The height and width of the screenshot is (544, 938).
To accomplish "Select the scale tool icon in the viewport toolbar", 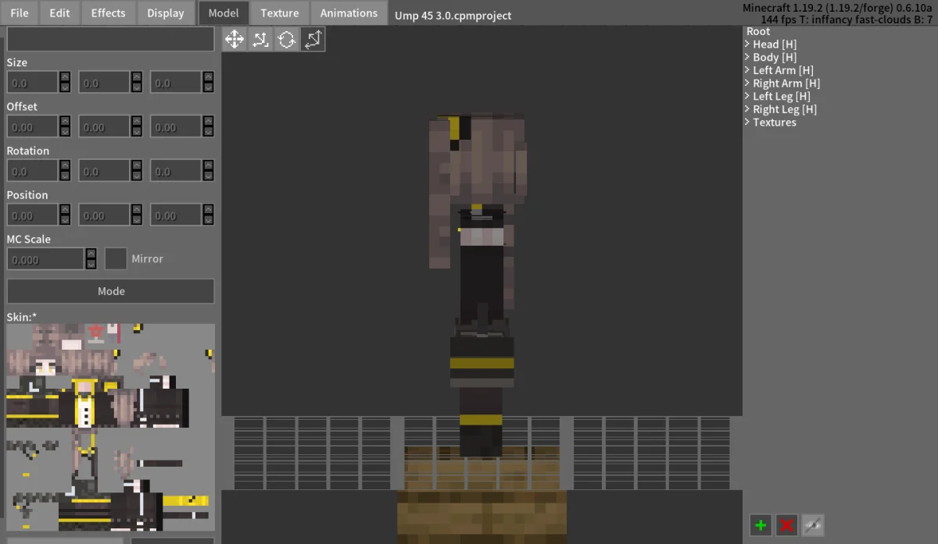I will point(260,39).
